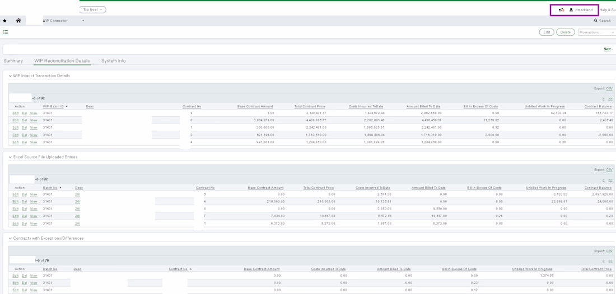Delete the WIP row with base amount 621,694.00
The width and height of the screenshot is (616, 294).
click(x=24, y=135)
